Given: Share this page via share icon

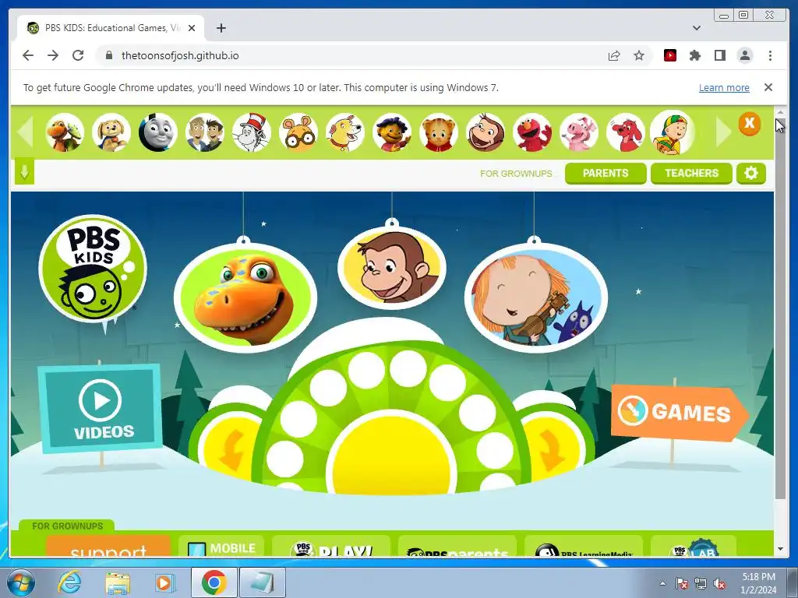Looking at the screenshot, I should point(614,55).
